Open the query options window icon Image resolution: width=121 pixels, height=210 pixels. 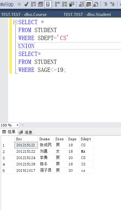(41, 5)
